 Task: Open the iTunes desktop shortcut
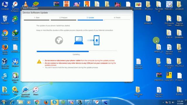[36, 91]
